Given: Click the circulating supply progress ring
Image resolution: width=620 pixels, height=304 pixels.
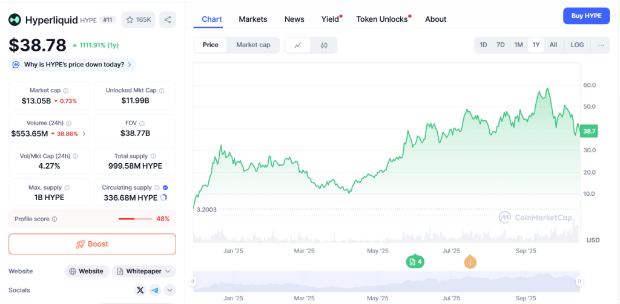Looking at the screenshot, I should (x=163, y=198).
